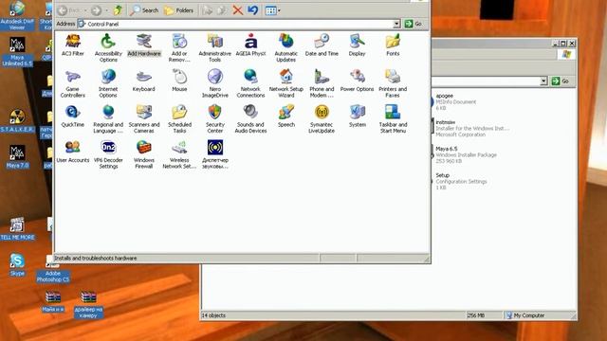Launch Skype from the desktop
The image size is (607, 341).
point(17,265)
